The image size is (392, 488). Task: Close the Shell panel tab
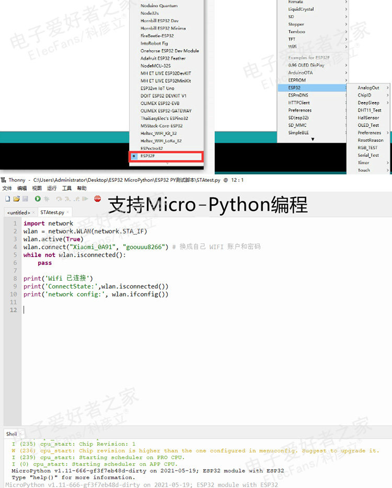[20, 434]
